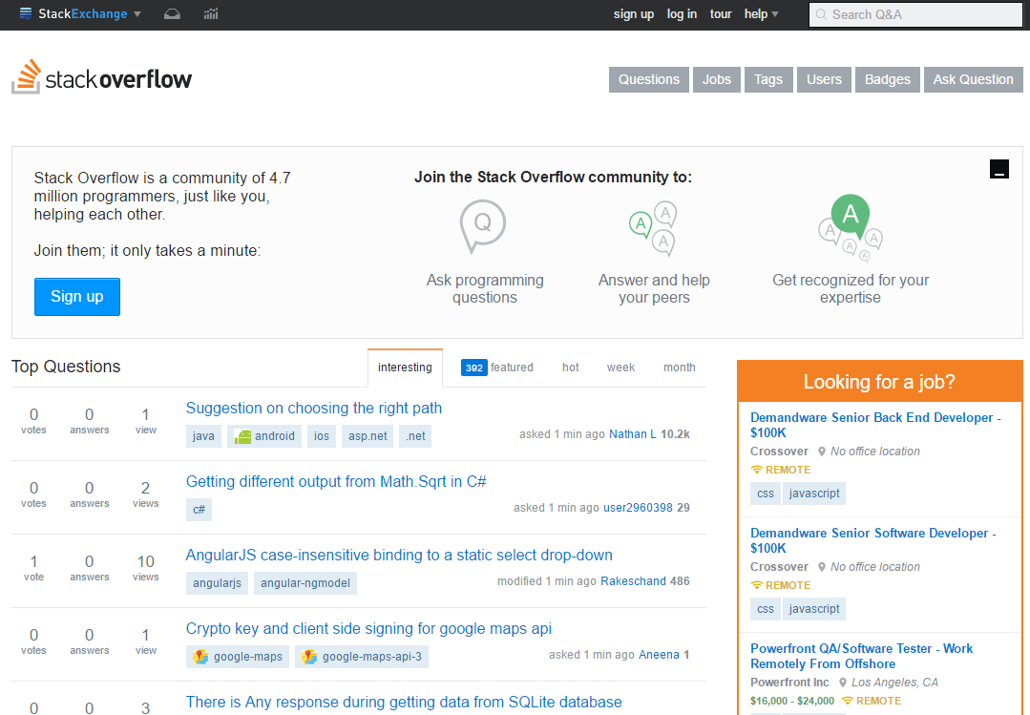The height and width of the screenshot is (715, 1030).
Task: Click the angularjs tag
Action: pos(218,583)
